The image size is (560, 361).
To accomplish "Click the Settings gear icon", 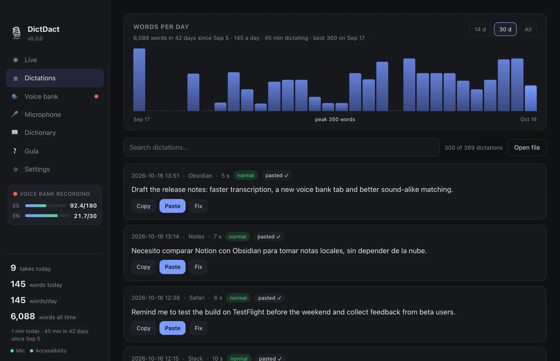I will click(15, 169).
